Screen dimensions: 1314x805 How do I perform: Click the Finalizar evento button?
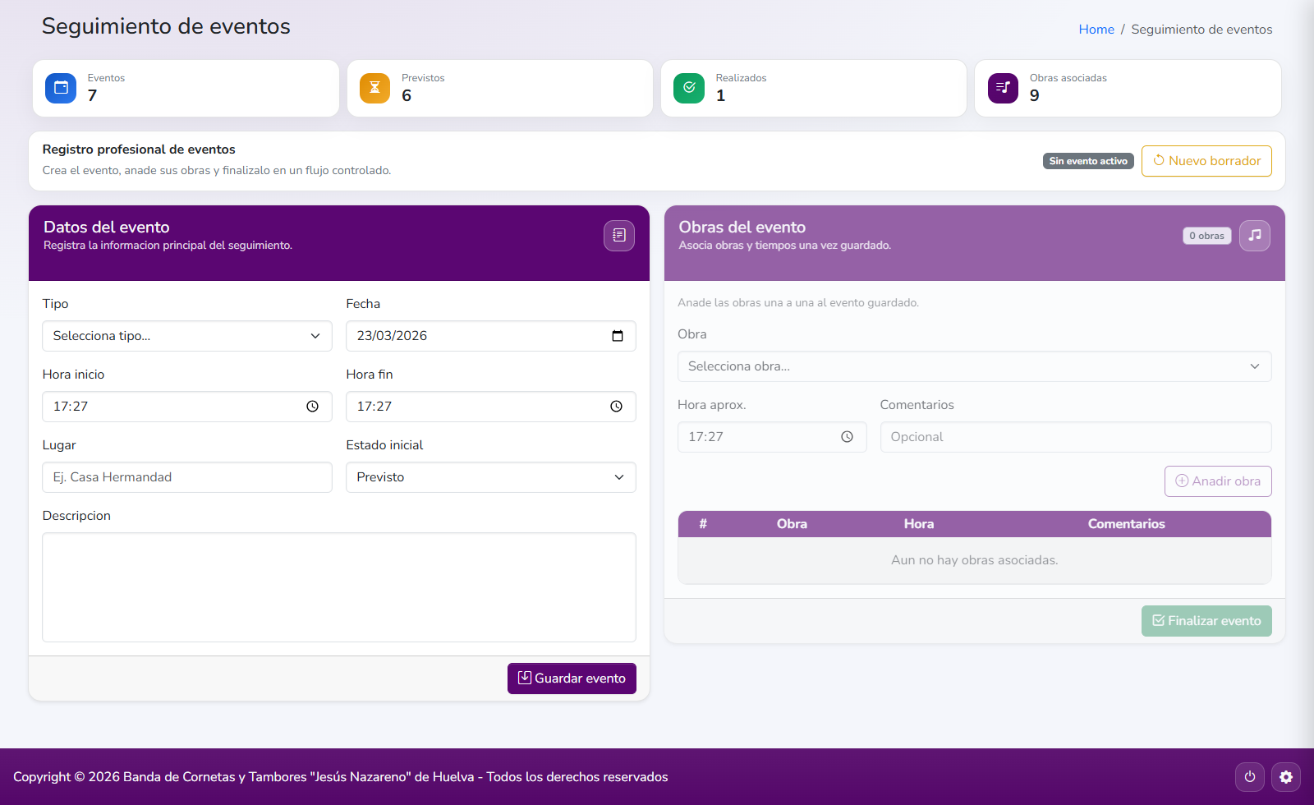[1206, 620]
